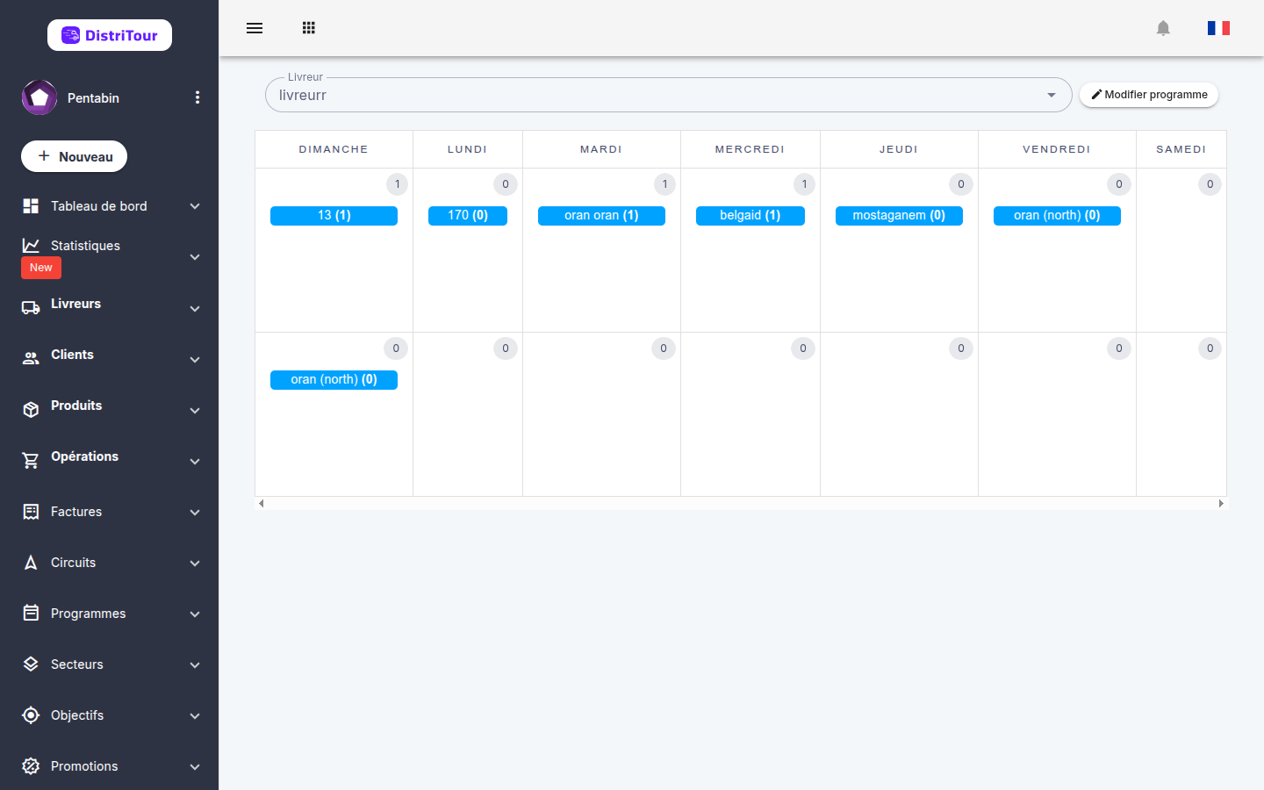Select the 'mostaganem (0)' circuit
The image size is (1264, 790).
point(899,216)
